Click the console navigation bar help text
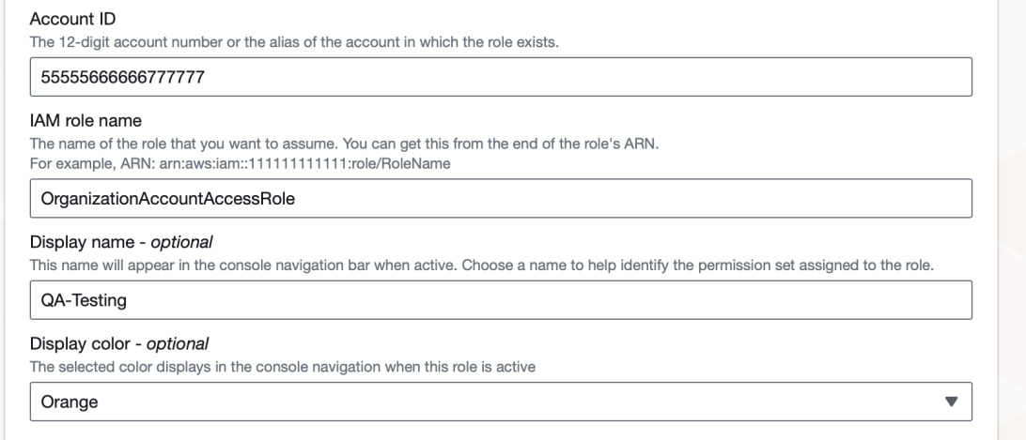Image resolution: width=1026 pixels, height=440 pixels. (481, 266)
